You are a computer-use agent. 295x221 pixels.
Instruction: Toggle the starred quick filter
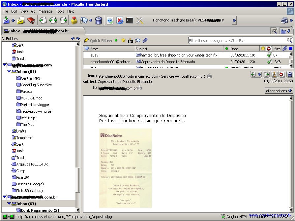point(123,40)
